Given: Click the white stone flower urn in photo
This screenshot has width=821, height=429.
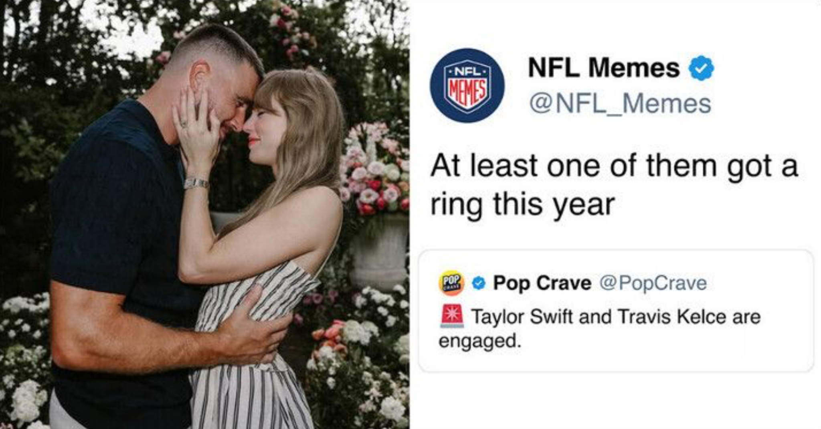Looking at the screenshot, I should click(379, 252).
